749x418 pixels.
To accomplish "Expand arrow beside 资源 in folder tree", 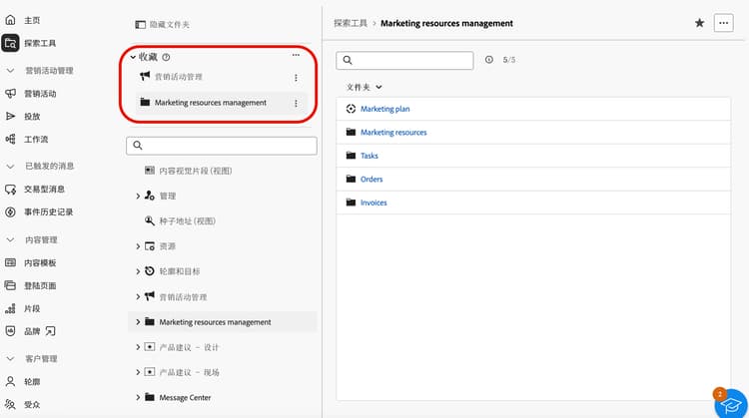I will (138, 246).
